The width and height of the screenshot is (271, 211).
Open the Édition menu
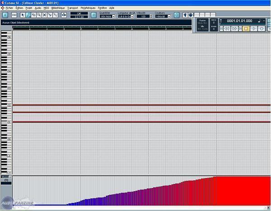point(19,8)
